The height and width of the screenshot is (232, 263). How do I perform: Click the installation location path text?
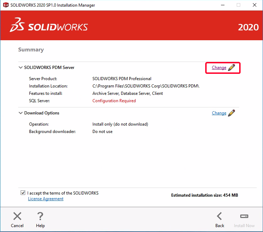tap(146, 86)
